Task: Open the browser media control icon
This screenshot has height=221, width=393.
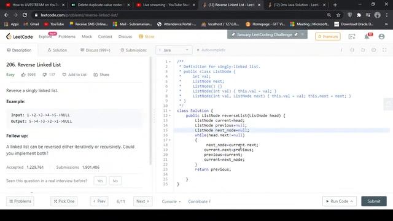Action: [x=368, y=15]
